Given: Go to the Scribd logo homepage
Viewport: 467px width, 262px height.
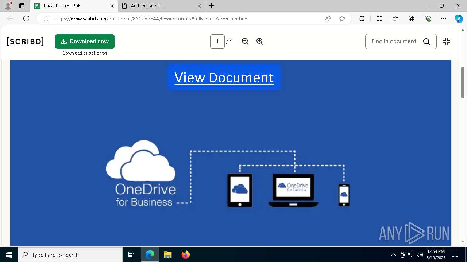Looking at the screenshot, I should (26, 41).
